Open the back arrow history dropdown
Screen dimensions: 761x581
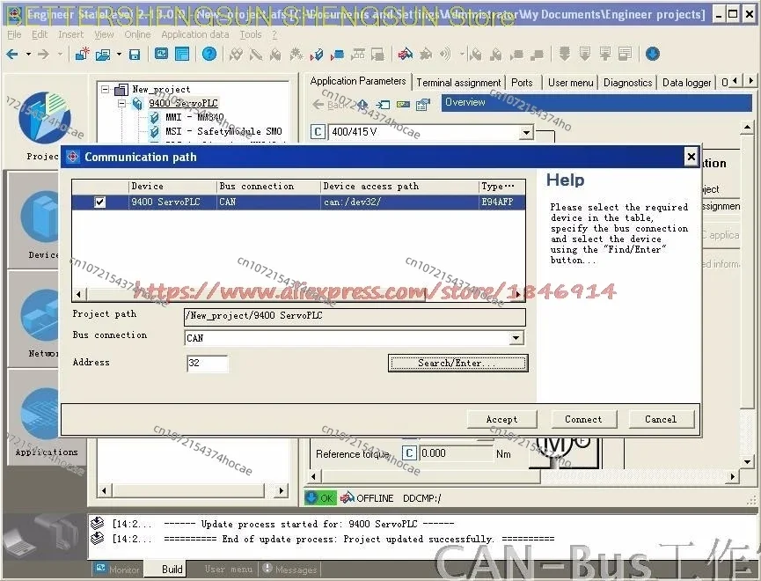pos(28,54)
